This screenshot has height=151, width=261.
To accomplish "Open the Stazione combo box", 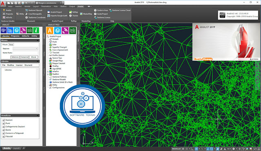I will click(25, 48).
